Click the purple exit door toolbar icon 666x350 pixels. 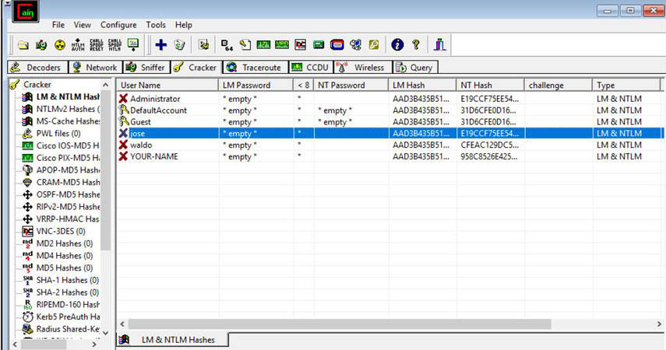[x=440, y=44]
